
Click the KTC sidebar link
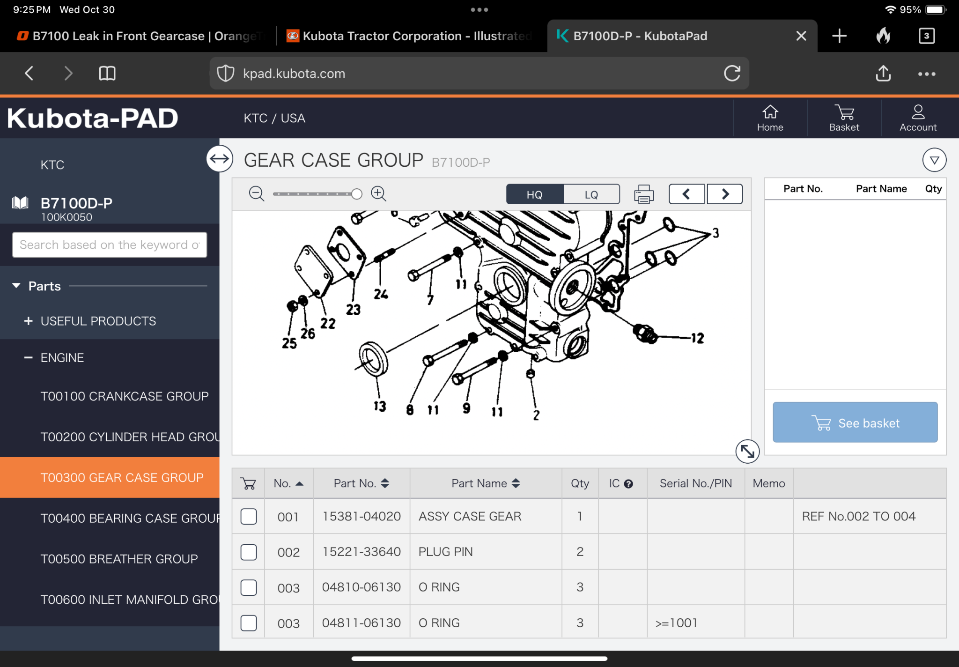(x=52, y=165)
